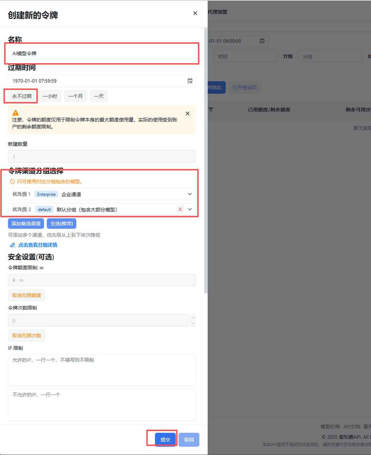Toggle off unlimited quota via 取消无限额度

tap(27, 295)
